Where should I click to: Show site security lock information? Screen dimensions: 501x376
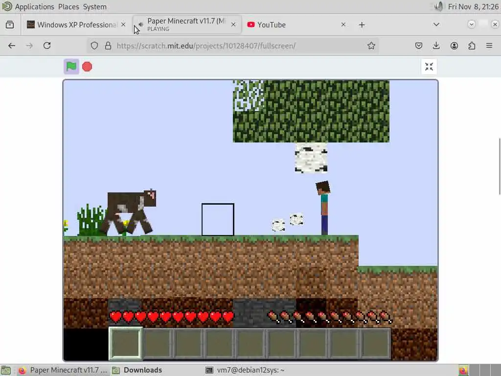pos(108,46)
